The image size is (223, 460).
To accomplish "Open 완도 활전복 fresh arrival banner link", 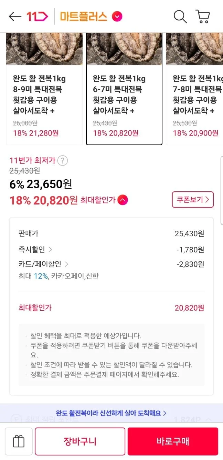I will pos(111,413).
